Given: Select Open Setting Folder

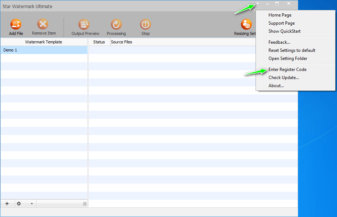Looking at the screenshot, I should click(288, 58).
